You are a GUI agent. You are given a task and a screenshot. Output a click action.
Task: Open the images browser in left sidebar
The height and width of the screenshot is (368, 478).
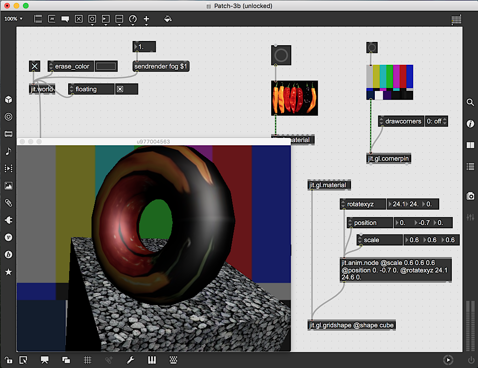coord(8,185)
